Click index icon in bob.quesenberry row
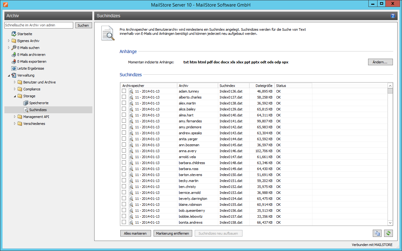 (131, 211)
